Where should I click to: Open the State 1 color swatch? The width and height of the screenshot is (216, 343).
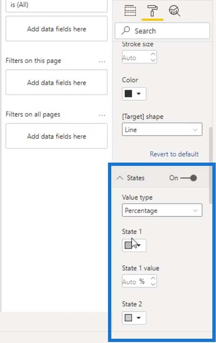pos(134,245)
